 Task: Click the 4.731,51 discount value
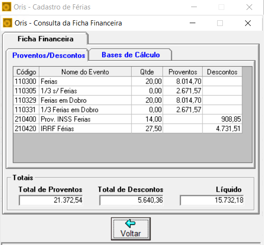point(222,128)
